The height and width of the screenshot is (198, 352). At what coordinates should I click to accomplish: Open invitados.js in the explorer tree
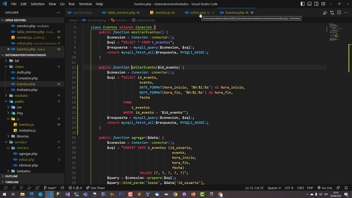click(32, 130)
